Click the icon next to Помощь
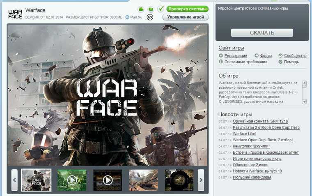The height and width of the screenshot is (196, 312). [x=280, y=62]
